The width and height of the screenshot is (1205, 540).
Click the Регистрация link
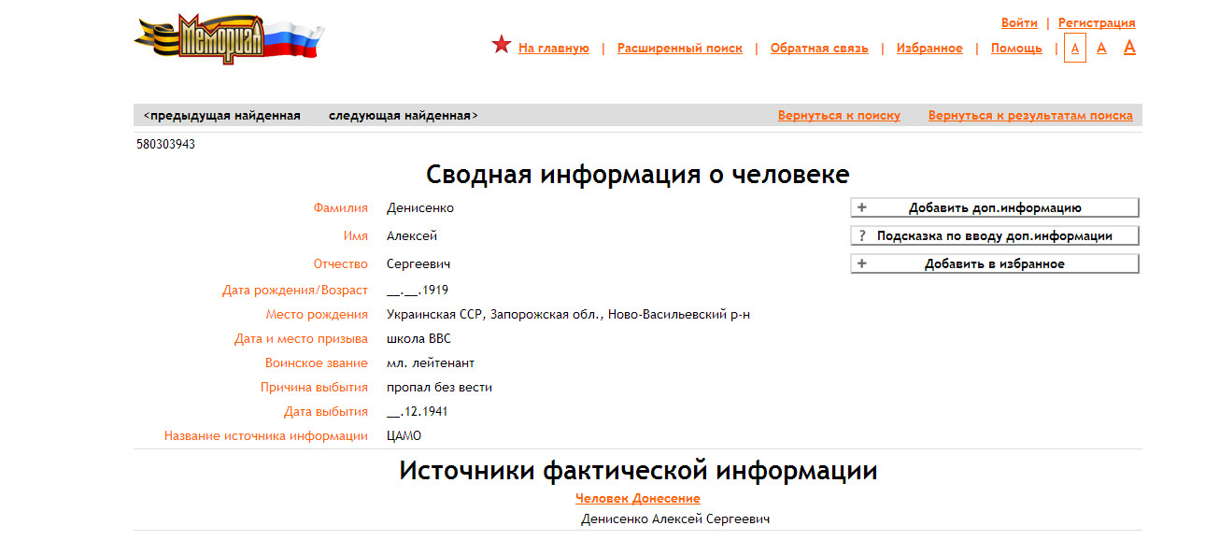1097,23
